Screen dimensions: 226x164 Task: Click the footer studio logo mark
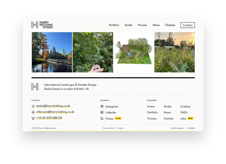coord(35,87)
